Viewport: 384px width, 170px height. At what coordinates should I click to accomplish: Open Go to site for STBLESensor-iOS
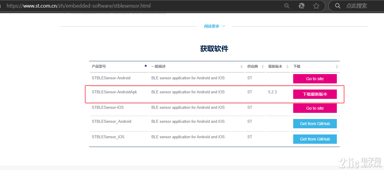click(315, 108)
